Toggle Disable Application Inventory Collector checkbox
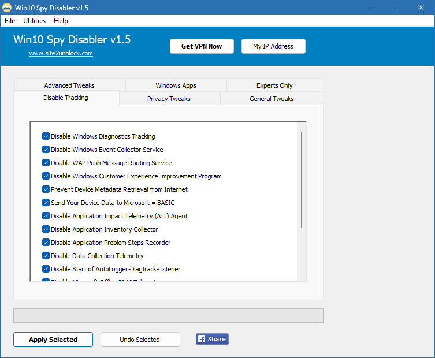This screenshot has height=358, width=435. (x=46, y=229)
